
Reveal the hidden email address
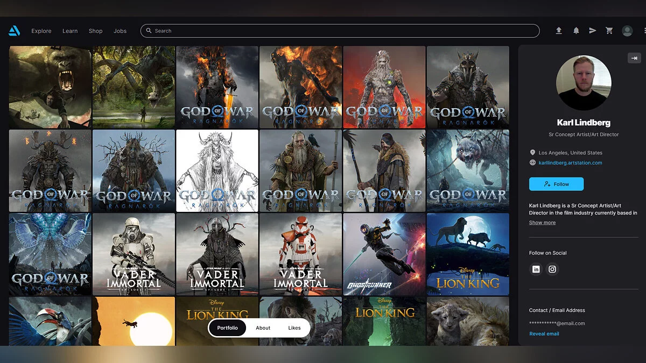pyautogui.click(x=544, y=334)
